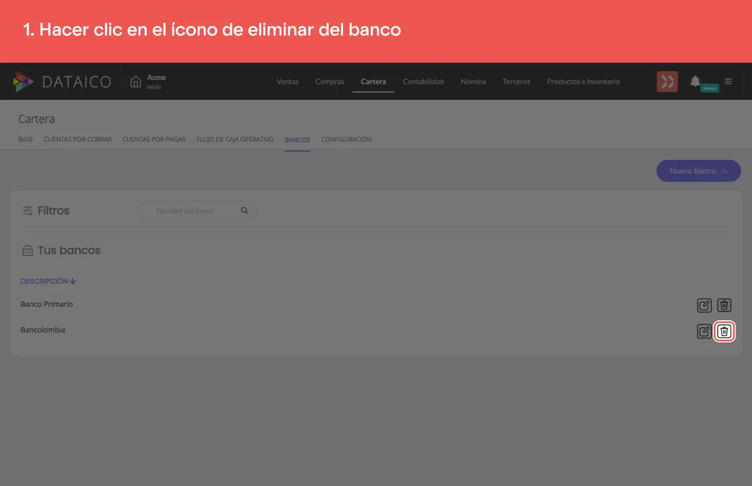Viewport: 752px width, 486px height.
Task: Open the Contabilidad menu
Action: pos(423,82)
